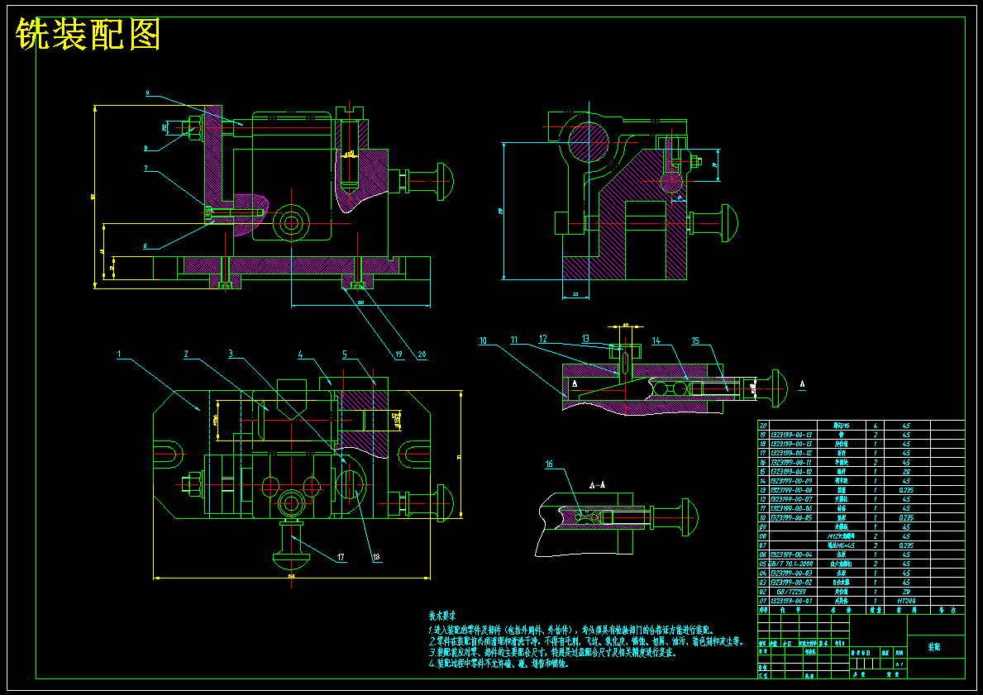Select balloon number 18 below plan view
This screenshot has height=695, width=983.
pyautogui.click(x=376, y=557)
